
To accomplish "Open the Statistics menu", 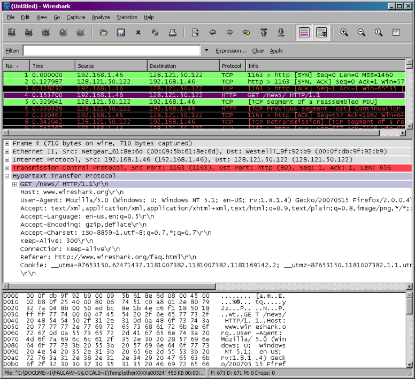I will [127, 18].
